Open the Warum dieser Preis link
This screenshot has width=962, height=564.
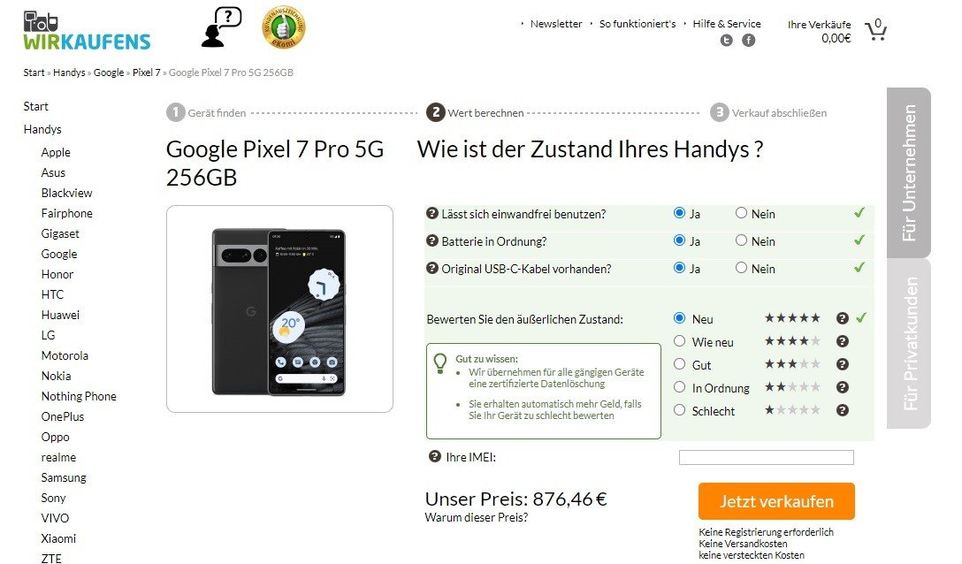click(x=476, y=517)
